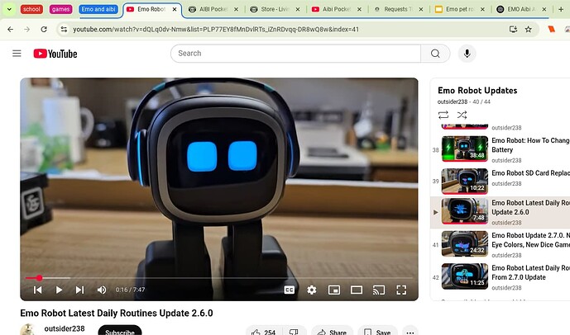Subscribe to outsider238 channel
The image size is (570, 335).
point(120,331)
